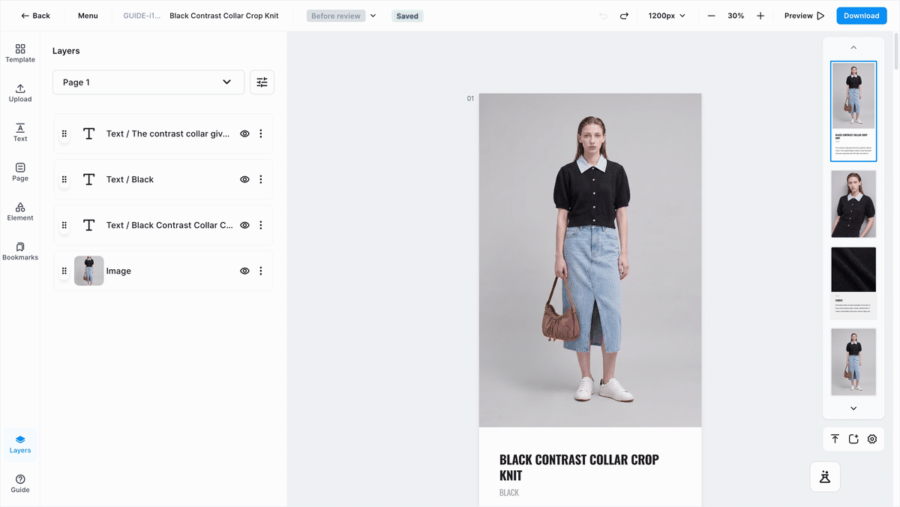Image resolution: width=900 pixels, height=507 pixels.
Task: Click the move-page-to-top icon
Action: click(835, 439)
